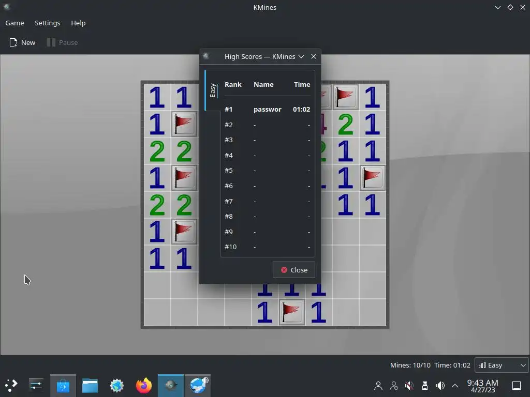Open the Dolphin file manager on taskbar
Image resolution: width=530 pixels, height=397 pixels.
pos(90,386)
